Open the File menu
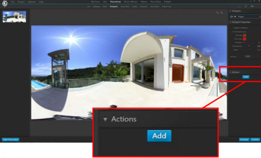261x158 pixels. (x=13, y=2)
